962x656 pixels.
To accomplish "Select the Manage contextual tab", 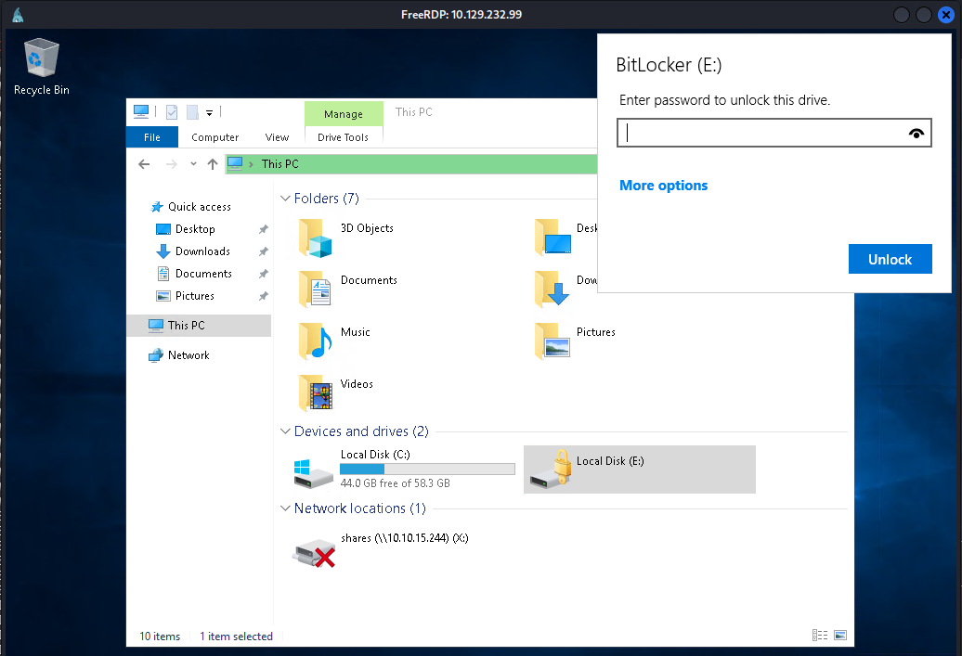I will 344,114.
